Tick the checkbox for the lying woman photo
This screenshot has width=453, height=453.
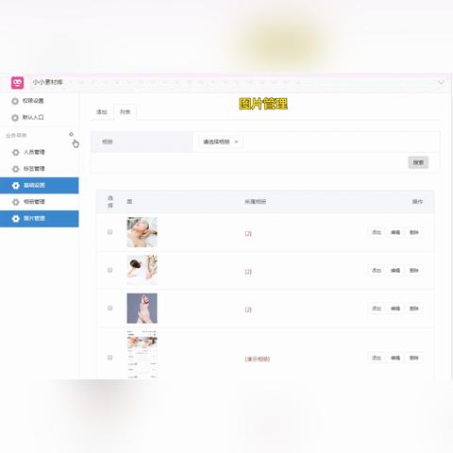pyautogui.click(x=109, y=270)
